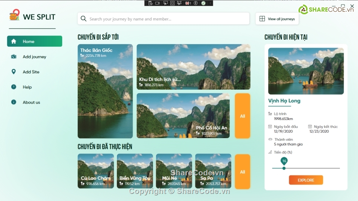Open the Phố Cổ Hội An trip card
This screenshot has height=201, width=358.
coord(183,116)
